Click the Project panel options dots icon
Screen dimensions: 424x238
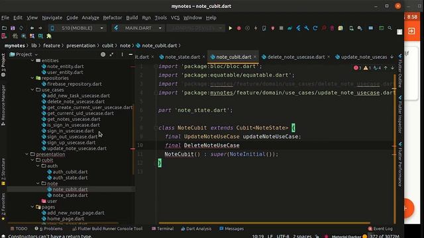point(122,54)
